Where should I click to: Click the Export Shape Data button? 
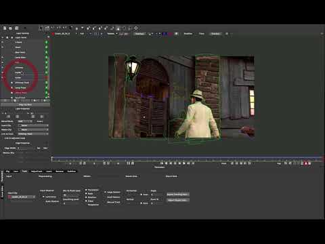click(x=178, y=200)
